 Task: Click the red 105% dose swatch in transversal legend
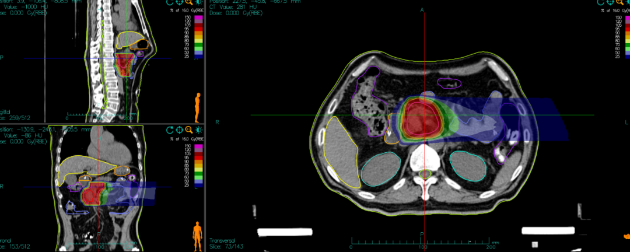[x=625, y=26]
